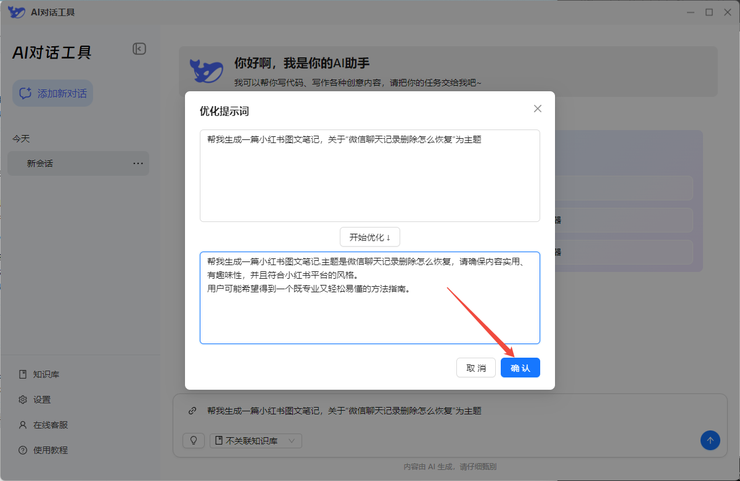The image size is (740, 481).
Task: Click the 设置 gear icon
Action: click(23, 400)
